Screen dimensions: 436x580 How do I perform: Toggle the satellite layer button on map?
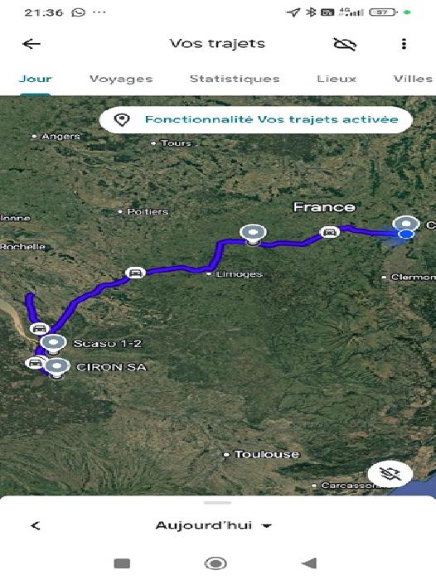[390, 473]
